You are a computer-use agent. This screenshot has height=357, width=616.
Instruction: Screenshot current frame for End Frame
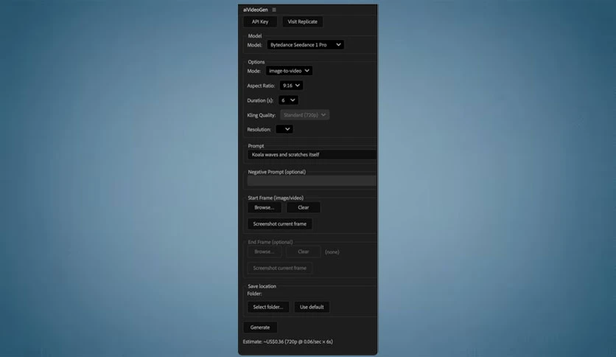[280, 268]
